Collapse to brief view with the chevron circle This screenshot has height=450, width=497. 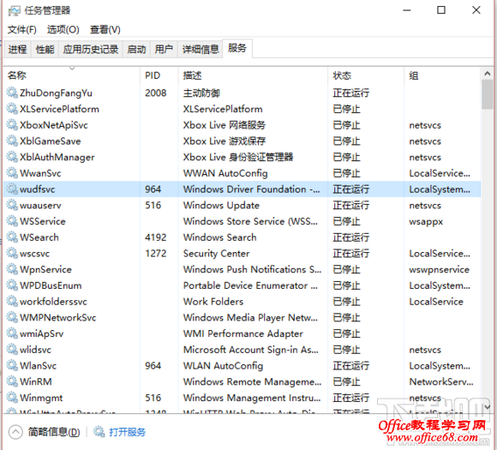[15, 432]
